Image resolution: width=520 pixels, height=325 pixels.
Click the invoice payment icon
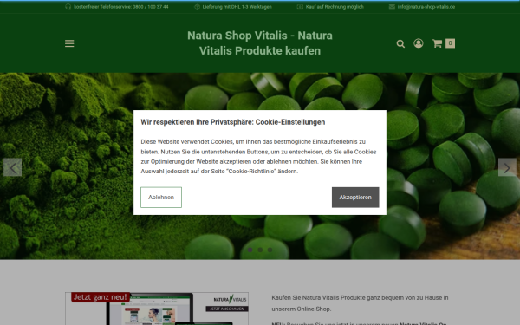(x=300, y=7)
